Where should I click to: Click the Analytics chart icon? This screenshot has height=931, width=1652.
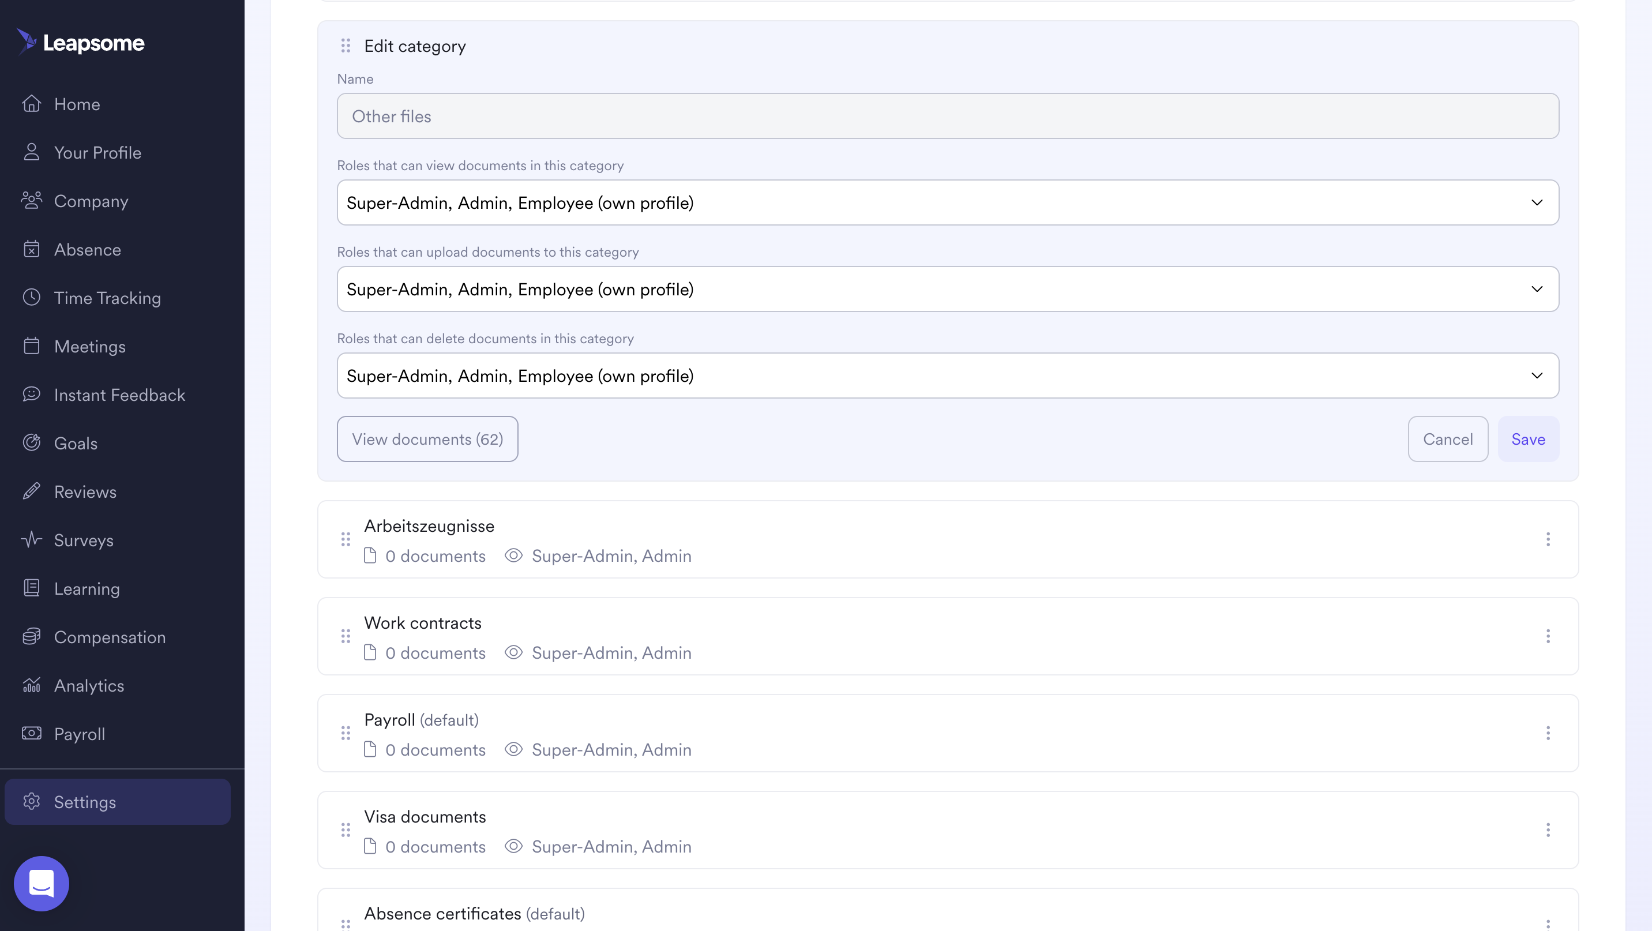[x=31, y=685]
